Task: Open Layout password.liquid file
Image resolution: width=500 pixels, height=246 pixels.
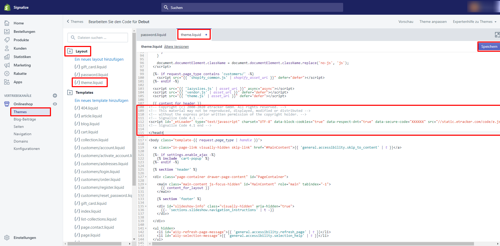Action: coord(91,75)
